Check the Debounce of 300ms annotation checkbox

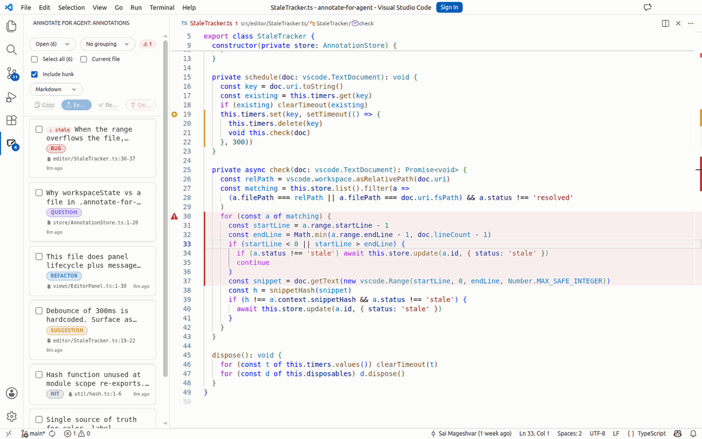(x=39, y=311)
